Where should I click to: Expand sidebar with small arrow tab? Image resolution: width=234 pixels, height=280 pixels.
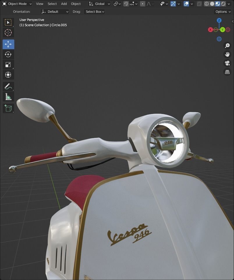click(x=233, y=21)
